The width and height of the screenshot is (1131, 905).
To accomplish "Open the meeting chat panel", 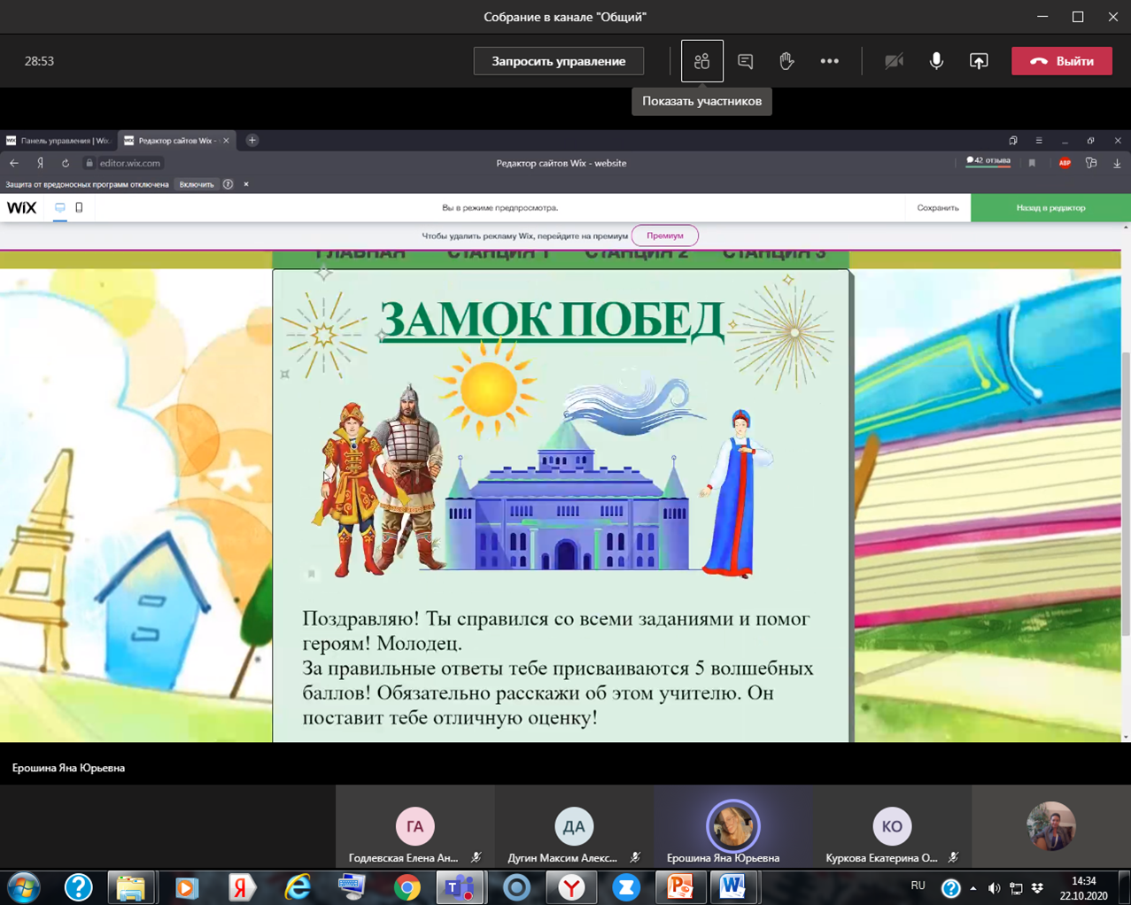I will pos(745,61).
